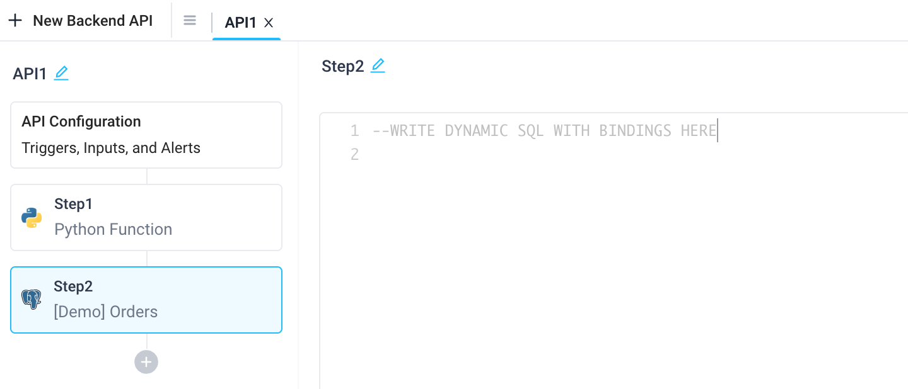Viewport: 908px width, 389px height.
Task: Select the Python icon on Step1
Action: pos(31,217)
